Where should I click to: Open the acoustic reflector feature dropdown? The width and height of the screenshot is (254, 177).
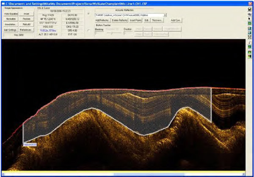[165, 15]
